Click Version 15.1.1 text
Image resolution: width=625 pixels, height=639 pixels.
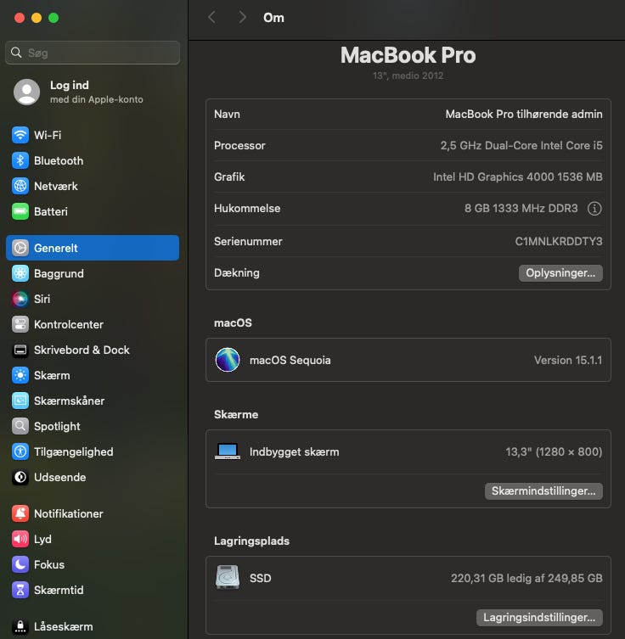(568, 361)
